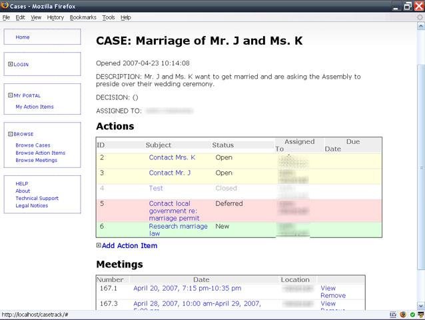Collapse the BROWSE sidebar section

click(10, 134)
